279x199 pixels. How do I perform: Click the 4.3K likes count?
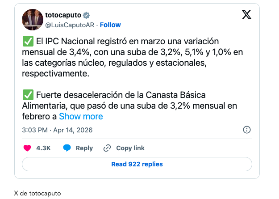coord(43,148)
